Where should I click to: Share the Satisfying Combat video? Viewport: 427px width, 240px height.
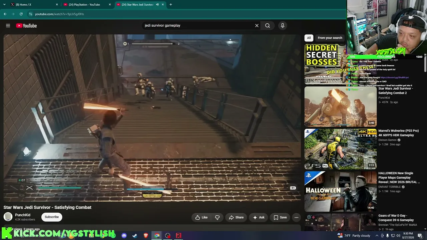click(x=236, y=217)
